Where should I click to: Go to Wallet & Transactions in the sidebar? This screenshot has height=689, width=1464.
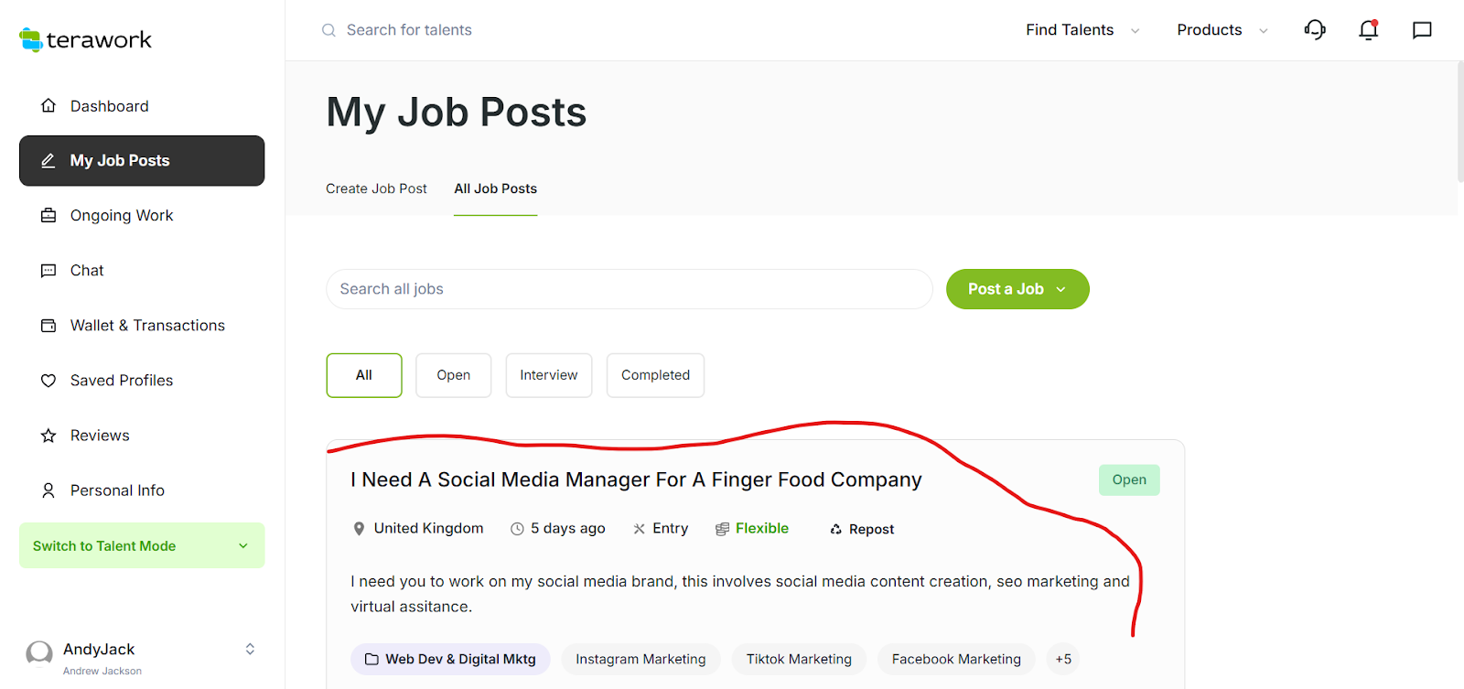[146, 326]
